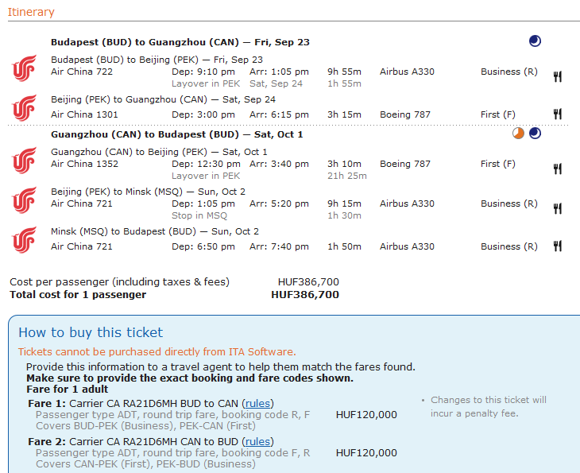Click meal icon on Guangzhou to Beijing flight
The width and height of the screenshot is (580, 473).
tap(558, 169)
